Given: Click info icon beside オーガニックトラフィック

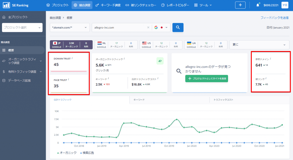Looking at the screenshot, I should coord(124,59).
